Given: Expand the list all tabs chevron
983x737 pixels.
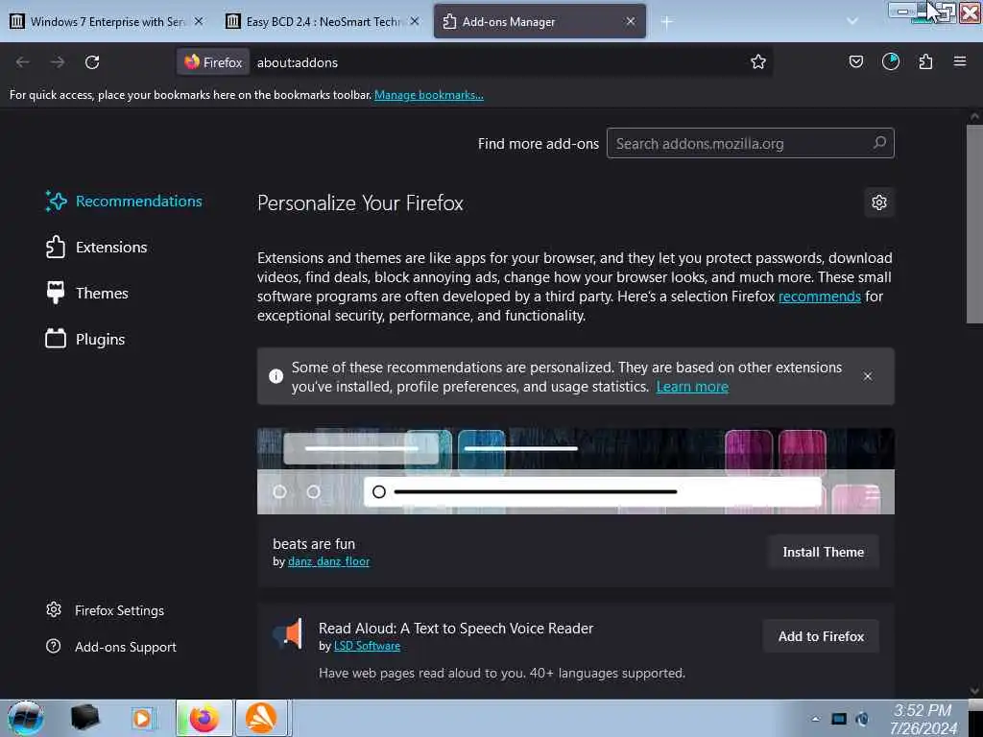Looking at the screenshot, I should pyautogui.click(x=852, y=21).
